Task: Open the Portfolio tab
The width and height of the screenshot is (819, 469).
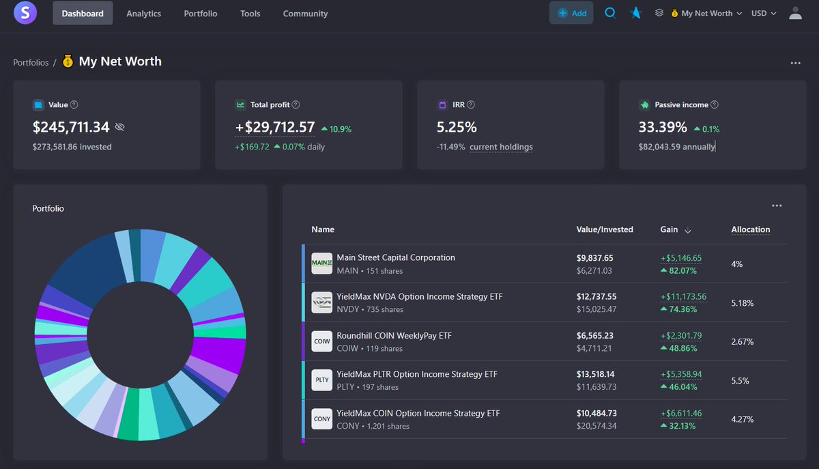Action: click(x=201, y=13)
